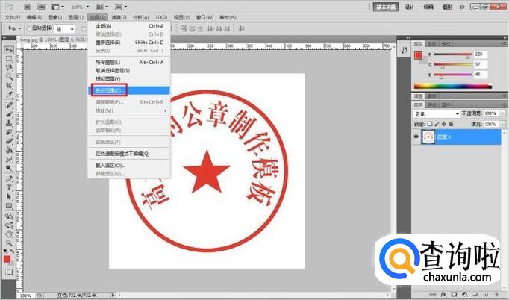Switch to the Painting workspace

point(428,7)
